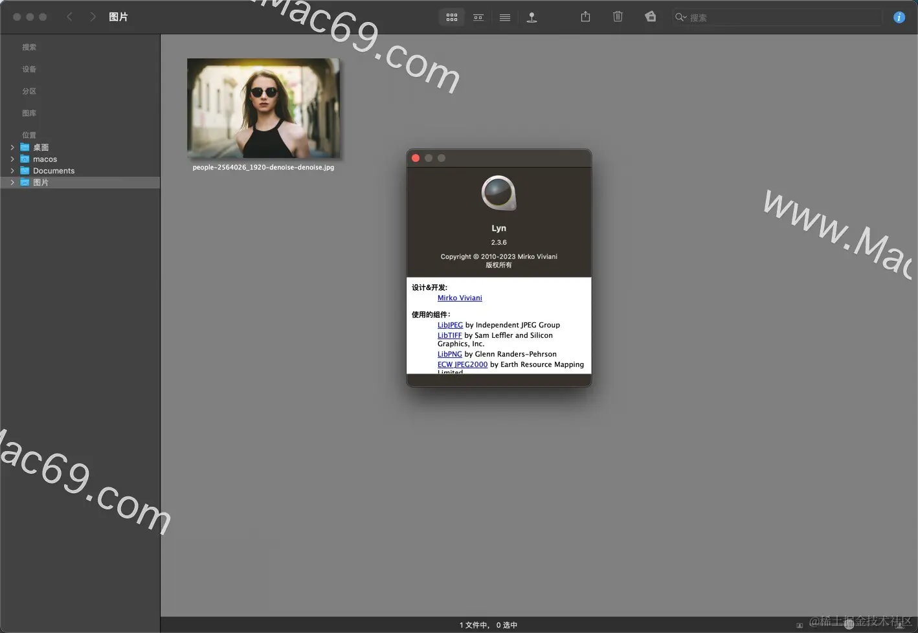Screen dimensions: 918x633
Task: Go forward with the right chevron
Action: [93, 17]
